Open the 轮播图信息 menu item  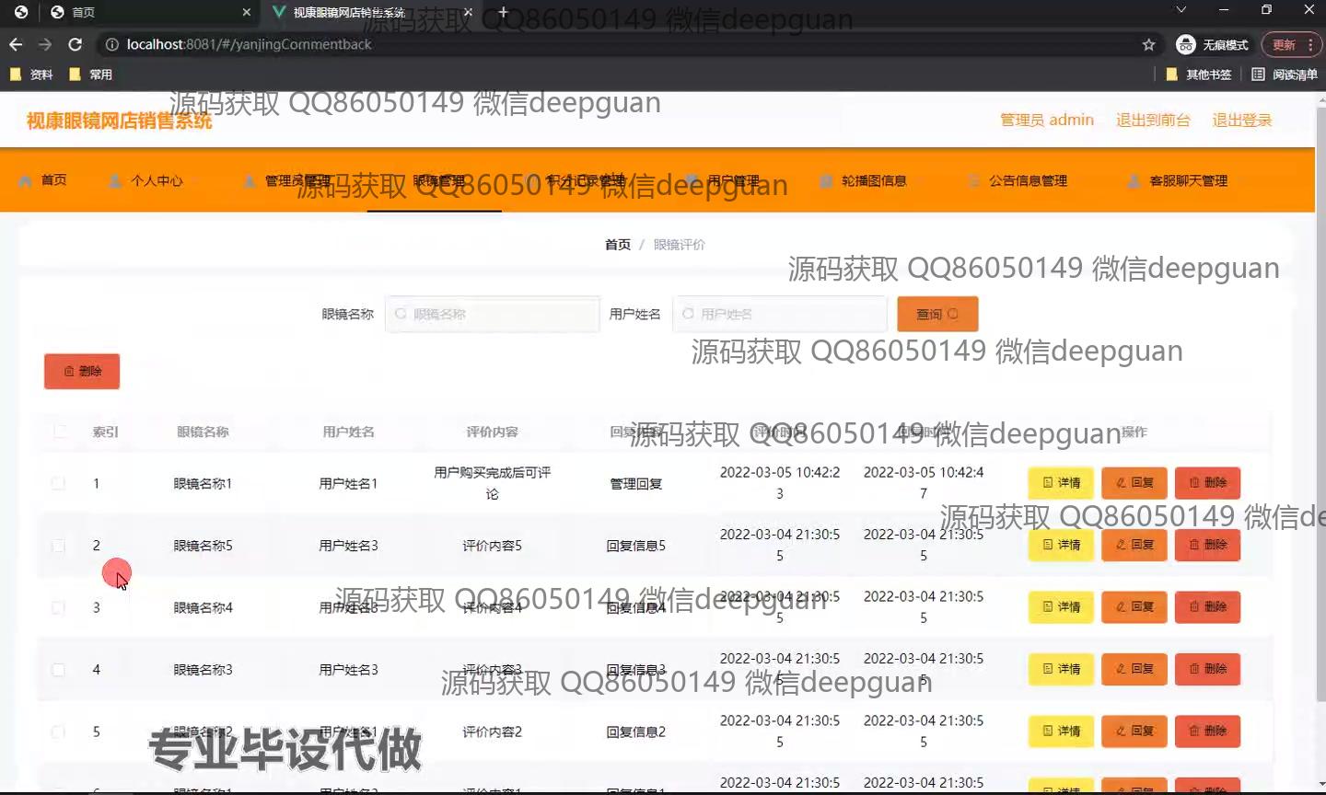[x=864, y=180]
